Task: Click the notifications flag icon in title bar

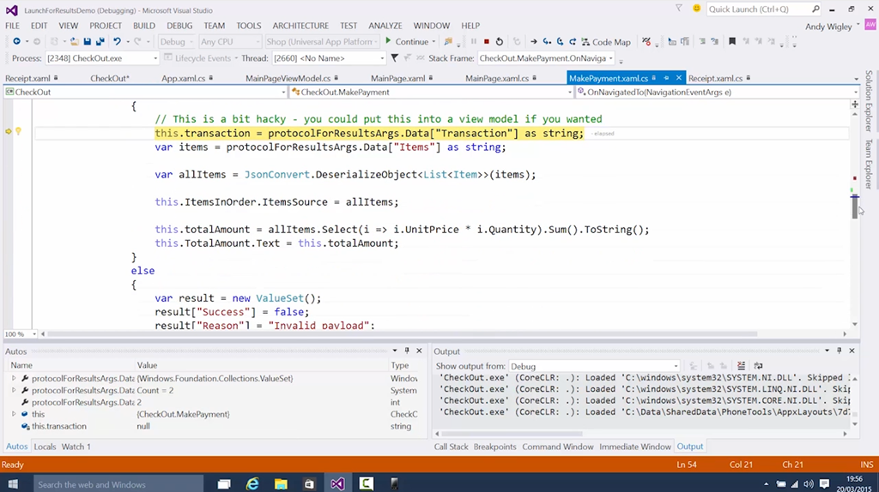Action: point(679,9)
